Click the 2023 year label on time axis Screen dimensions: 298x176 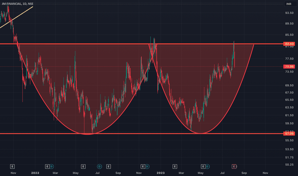pos(161,173)
